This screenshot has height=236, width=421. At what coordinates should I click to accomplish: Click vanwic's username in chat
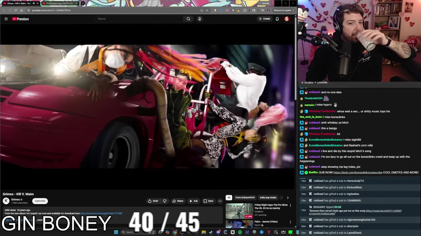click(x=309, y=105)
